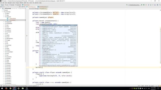Open the BorderlandsLauncher run configuration dropdown

pyautogui.click(x=134, y=5)
